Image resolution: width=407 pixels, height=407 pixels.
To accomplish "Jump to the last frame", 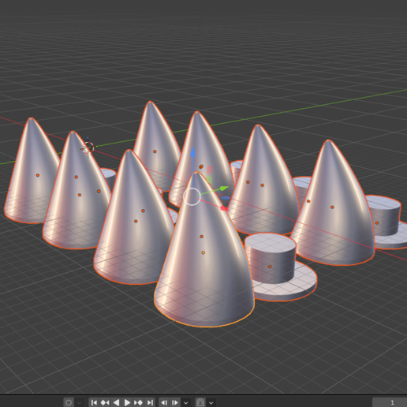I will tap(150, 402).
